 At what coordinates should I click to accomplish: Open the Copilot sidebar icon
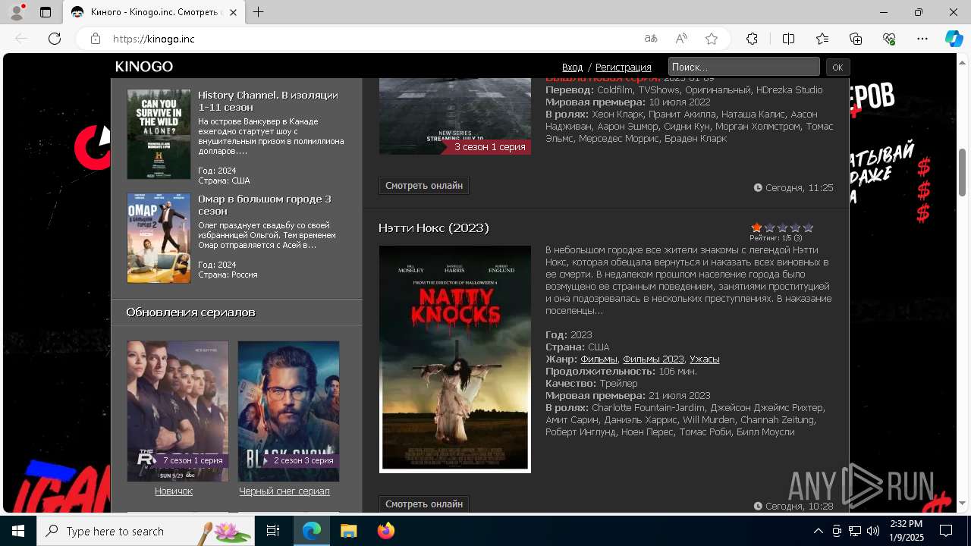point(954,39)
